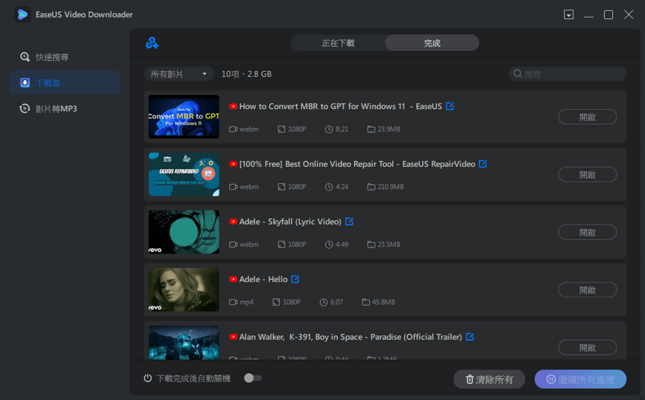Click the 繼續所有進度 resume all button
This screenshot has height=400, width=645.
(580, 379)
